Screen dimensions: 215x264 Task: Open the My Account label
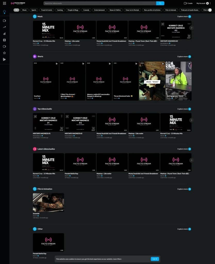(201, 3)
